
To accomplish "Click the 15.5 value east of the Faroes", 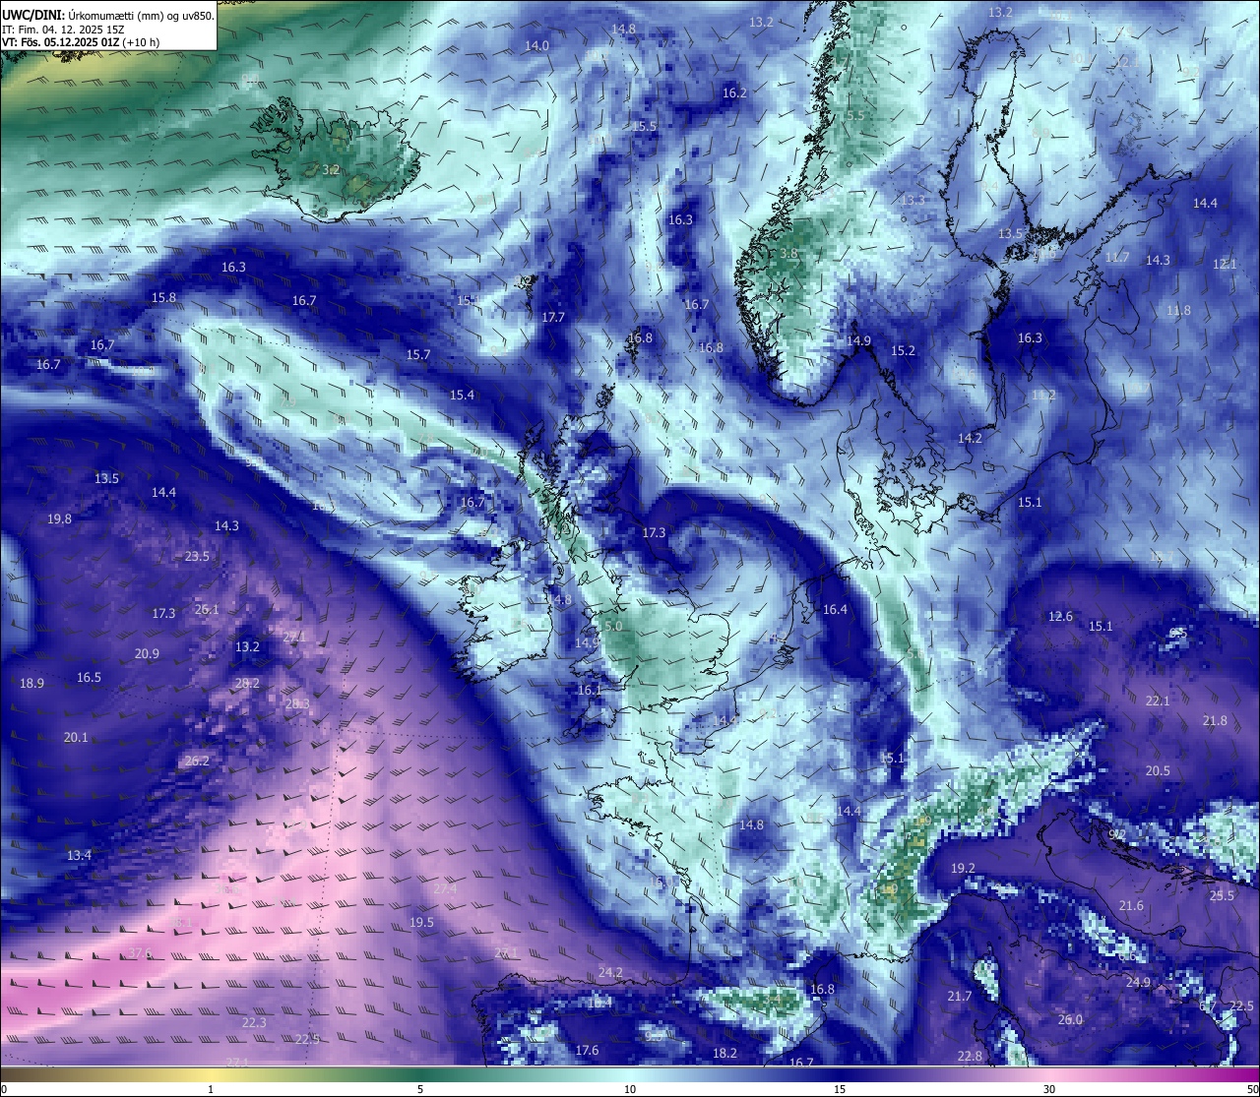I will click(644, 126).
